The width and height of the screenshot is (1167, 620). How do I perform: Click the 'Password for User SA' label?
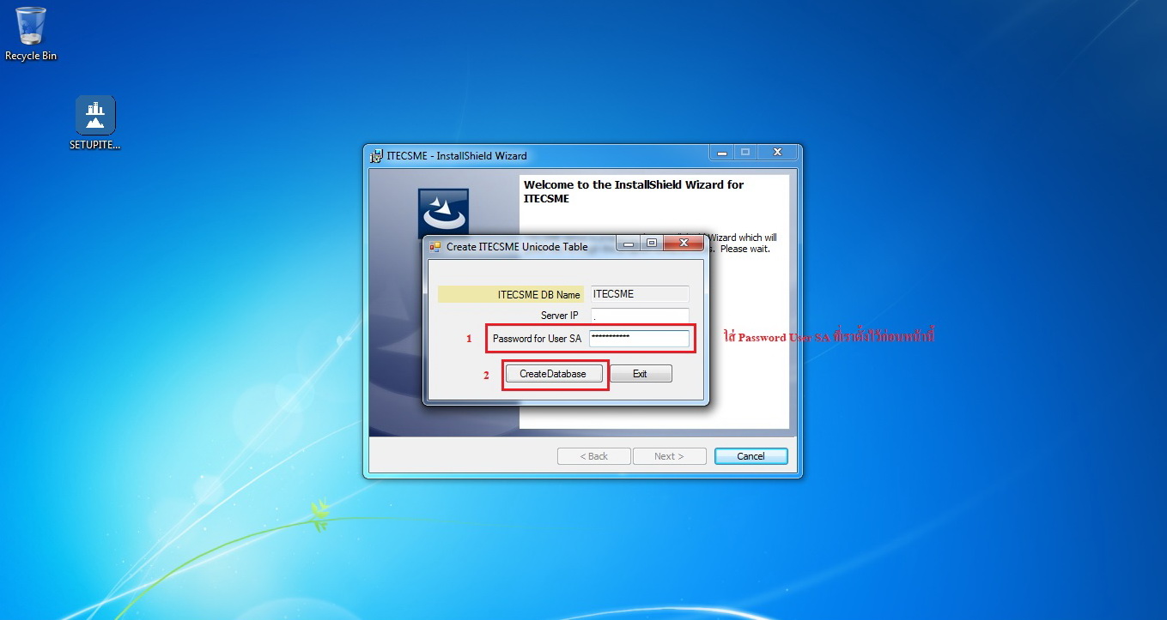click(x=537, y=339)
